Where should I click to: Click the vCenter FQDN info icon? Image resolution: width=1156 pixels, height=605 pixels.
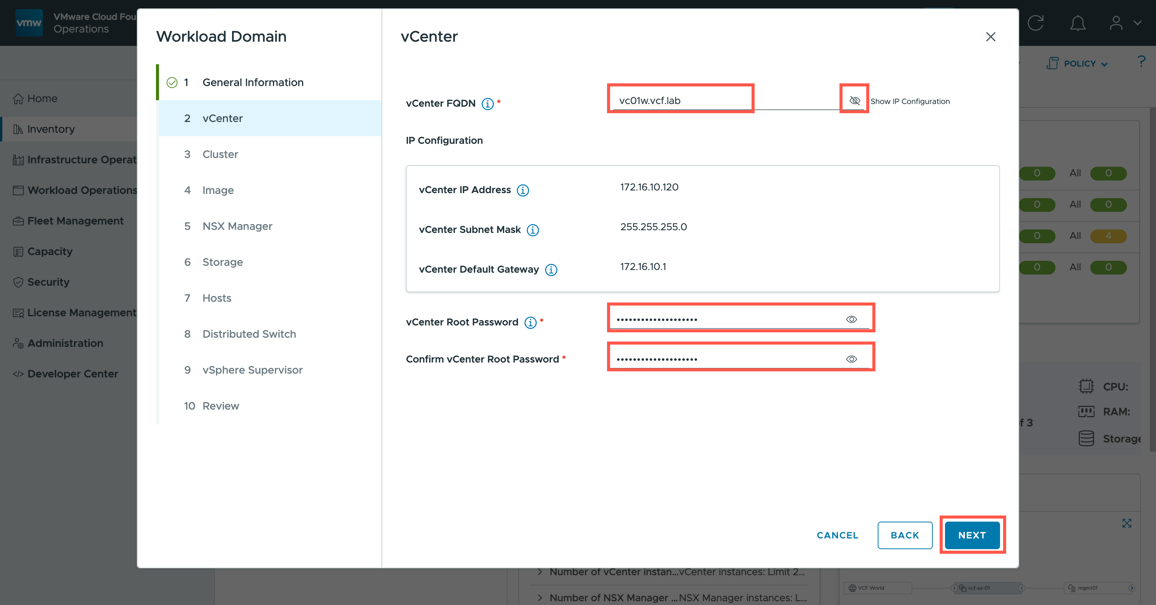point(487,104)
